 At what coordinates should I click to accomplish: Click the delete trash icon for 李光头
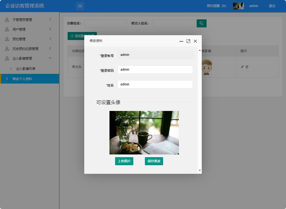coord(247,67)
